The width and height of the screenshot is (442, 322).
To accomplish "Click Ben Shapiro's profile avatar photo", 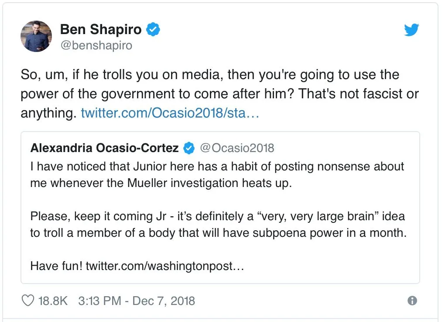I will click(x=36, y=36).
